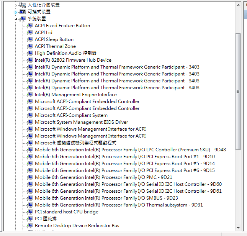Click the scrollbar up arrow
Image resolution: width=247 pixels, height=236 pixels.
coord(238,5)
